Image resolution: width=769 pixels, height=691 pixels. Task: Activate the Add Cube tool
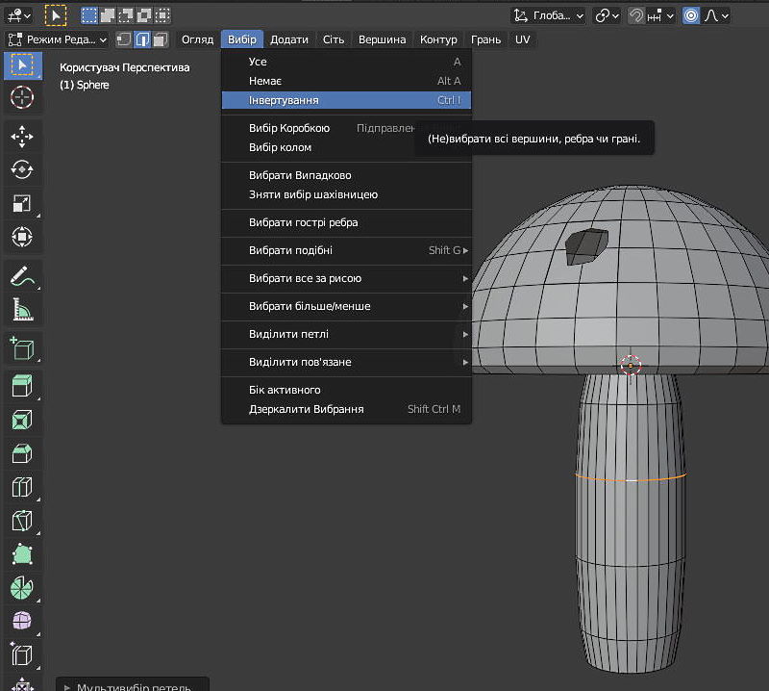[22, 348]
